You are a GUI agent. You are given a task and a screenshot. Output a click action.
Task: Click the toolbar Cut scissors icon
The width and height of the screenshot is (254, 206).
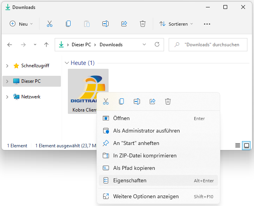(50, 24)
